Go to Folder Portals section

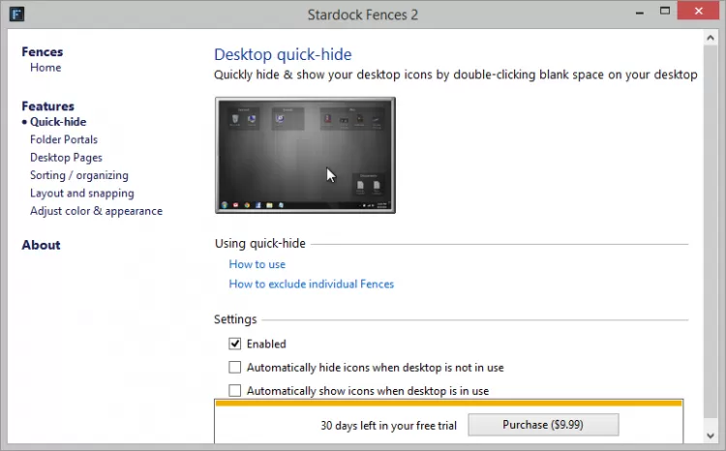[x=64, y=139]
